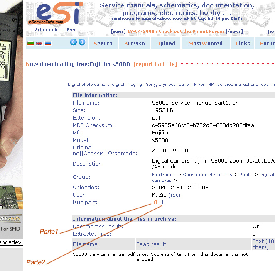This screenshot has width=275, height=271.
Task: Click the Now downloading free:Fujifilm s5000 heading
Action: click(78, 64)
